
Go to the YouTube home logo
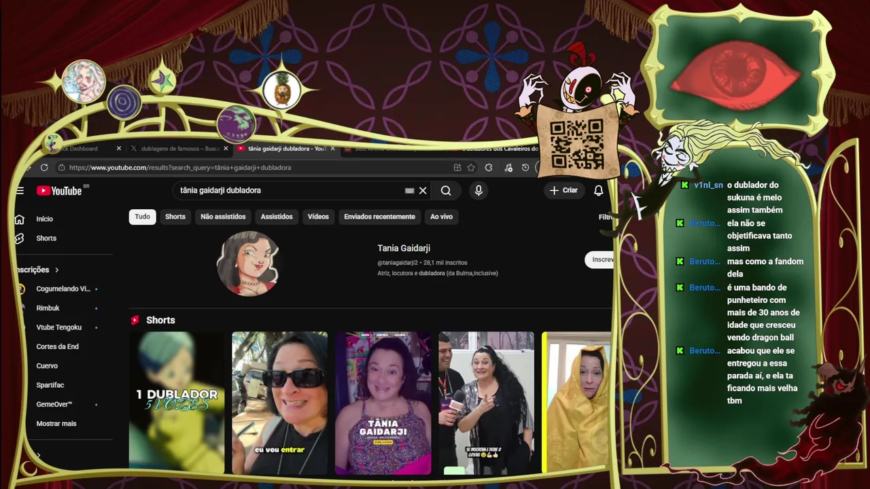coord(60,191)
